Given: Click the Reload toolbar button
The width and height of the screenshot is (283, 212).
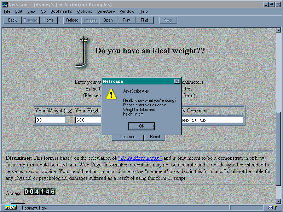Looking at the screenshot, I should coord(73,20).
